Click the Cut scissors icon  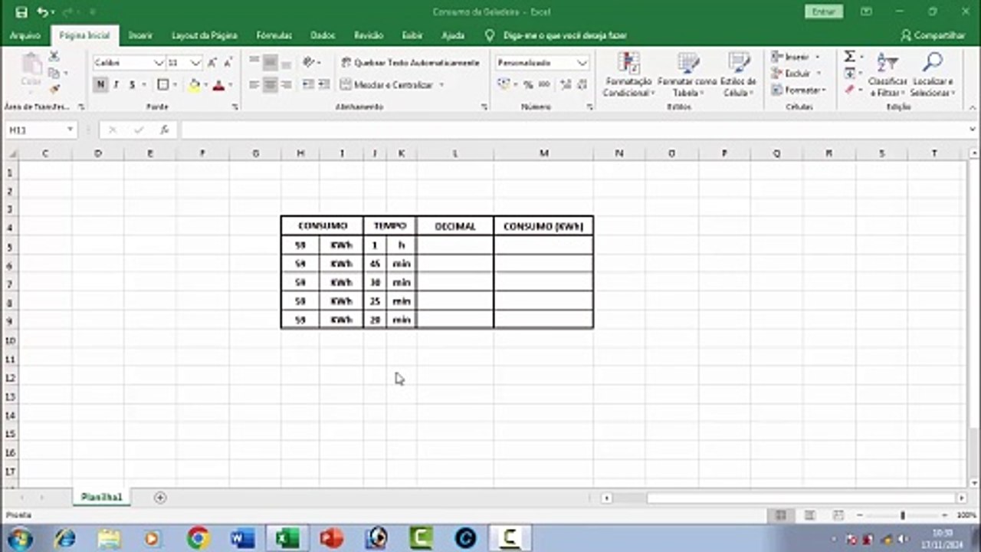tap(54, 57)
